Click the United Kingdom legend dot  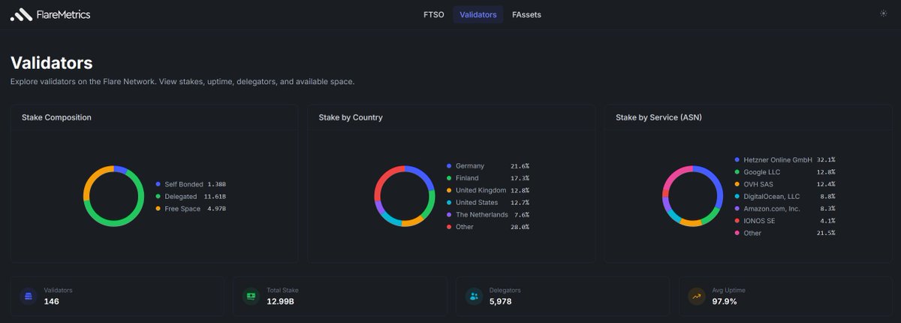(449, 190)
